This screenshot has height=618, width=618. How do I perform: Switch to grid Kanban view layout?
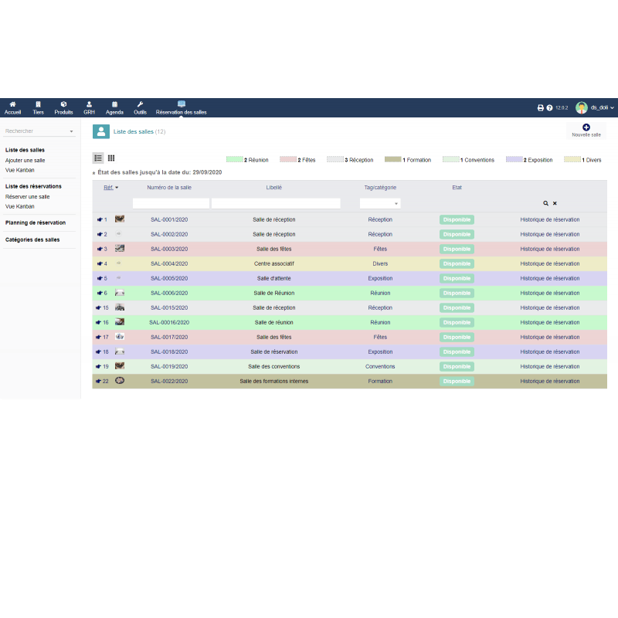click(x=111, y=158)
